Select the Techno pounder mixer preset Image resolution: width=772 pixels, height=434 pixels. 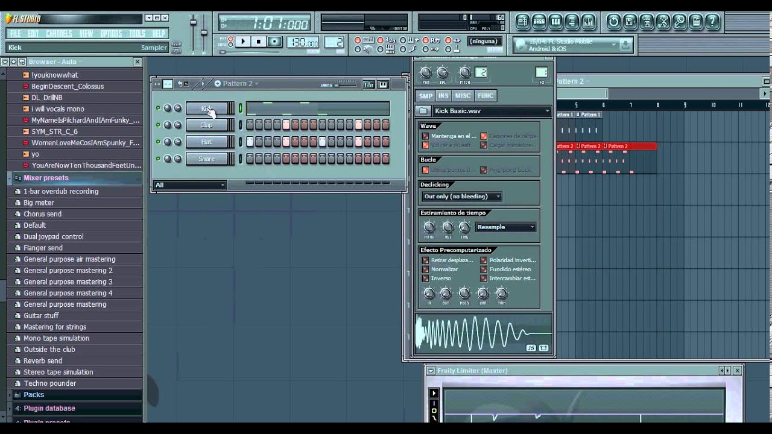(50, 383)
